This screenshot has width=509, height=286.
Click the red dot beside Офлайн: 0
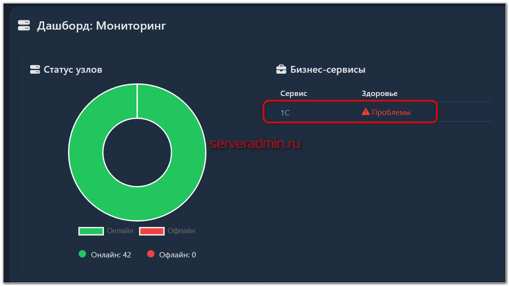[x=151, y=254]
